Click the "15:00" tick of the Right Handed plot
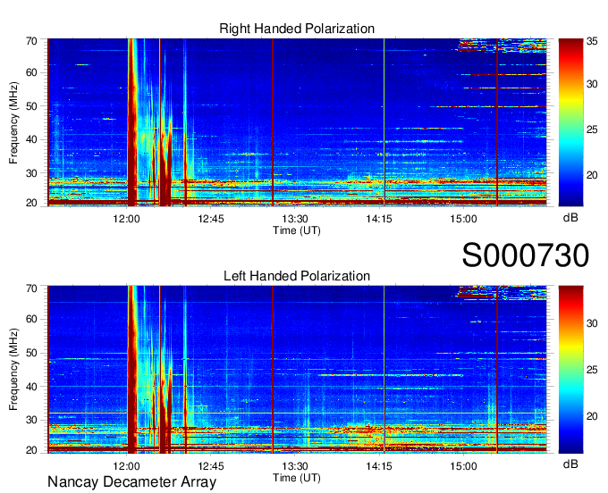Screen dimensions: 608x493 pyautogui.click(x=463, y=219)
